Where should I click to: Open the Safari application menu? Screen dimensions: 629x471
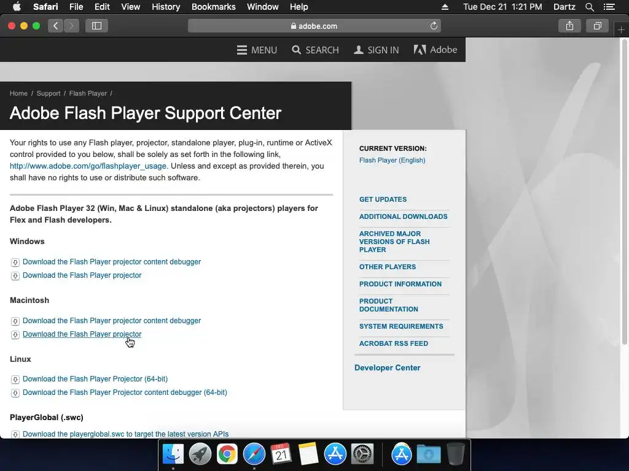coord(45,7)
